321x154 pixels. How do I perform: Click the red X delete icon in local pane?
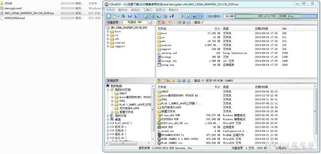click(x=168, y=81)
